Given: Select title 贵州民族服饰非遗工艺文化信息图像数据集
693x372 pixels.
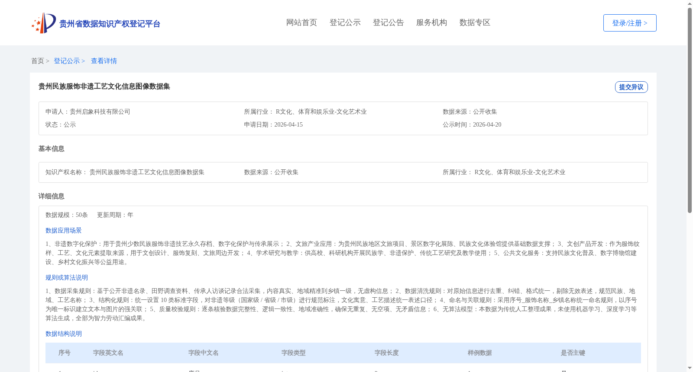Looking at the screenshot, I should point(104,86).
